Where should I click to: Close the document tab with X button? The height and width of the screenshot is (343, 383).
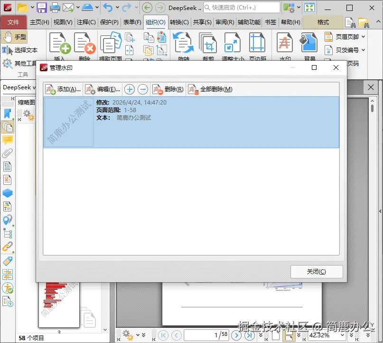[x=371, y=87]
